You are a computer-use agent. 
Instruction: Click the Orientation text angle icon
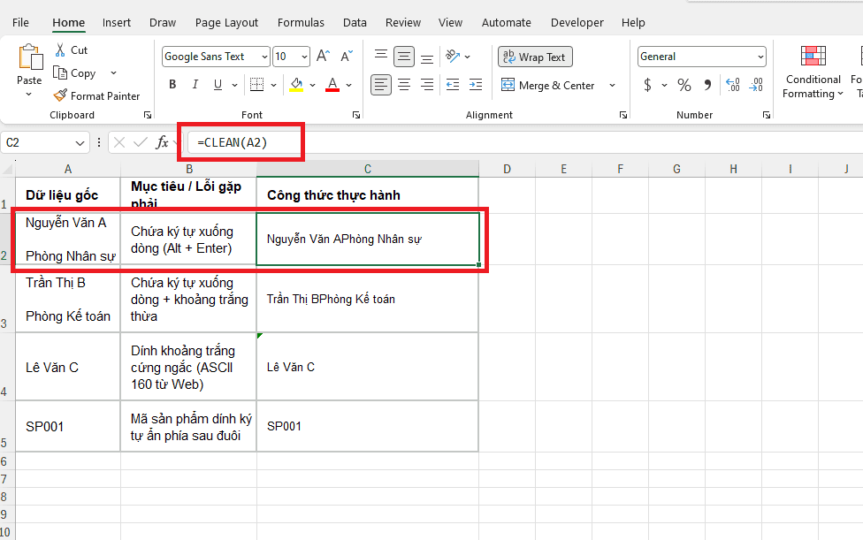[453, 56]
